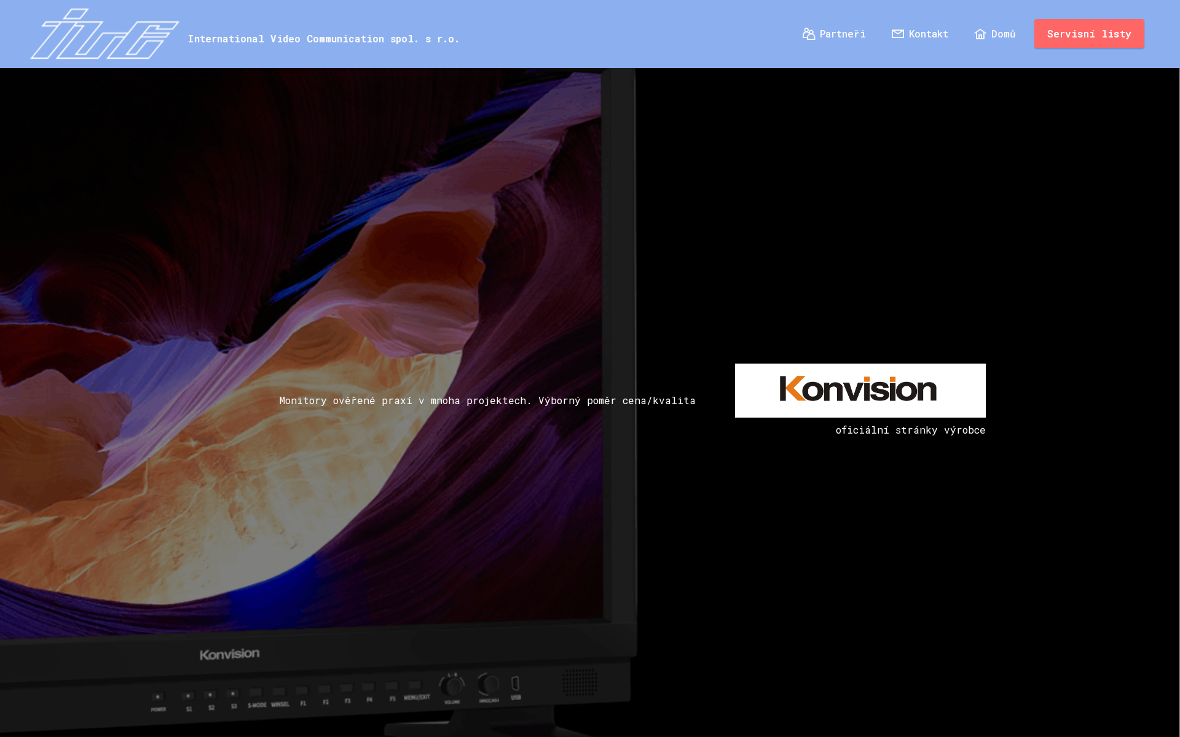The height and width of the screenshot is (737, 1180).
Task: Toggle the S1 button on the monitor
Action: coord(189,695)
